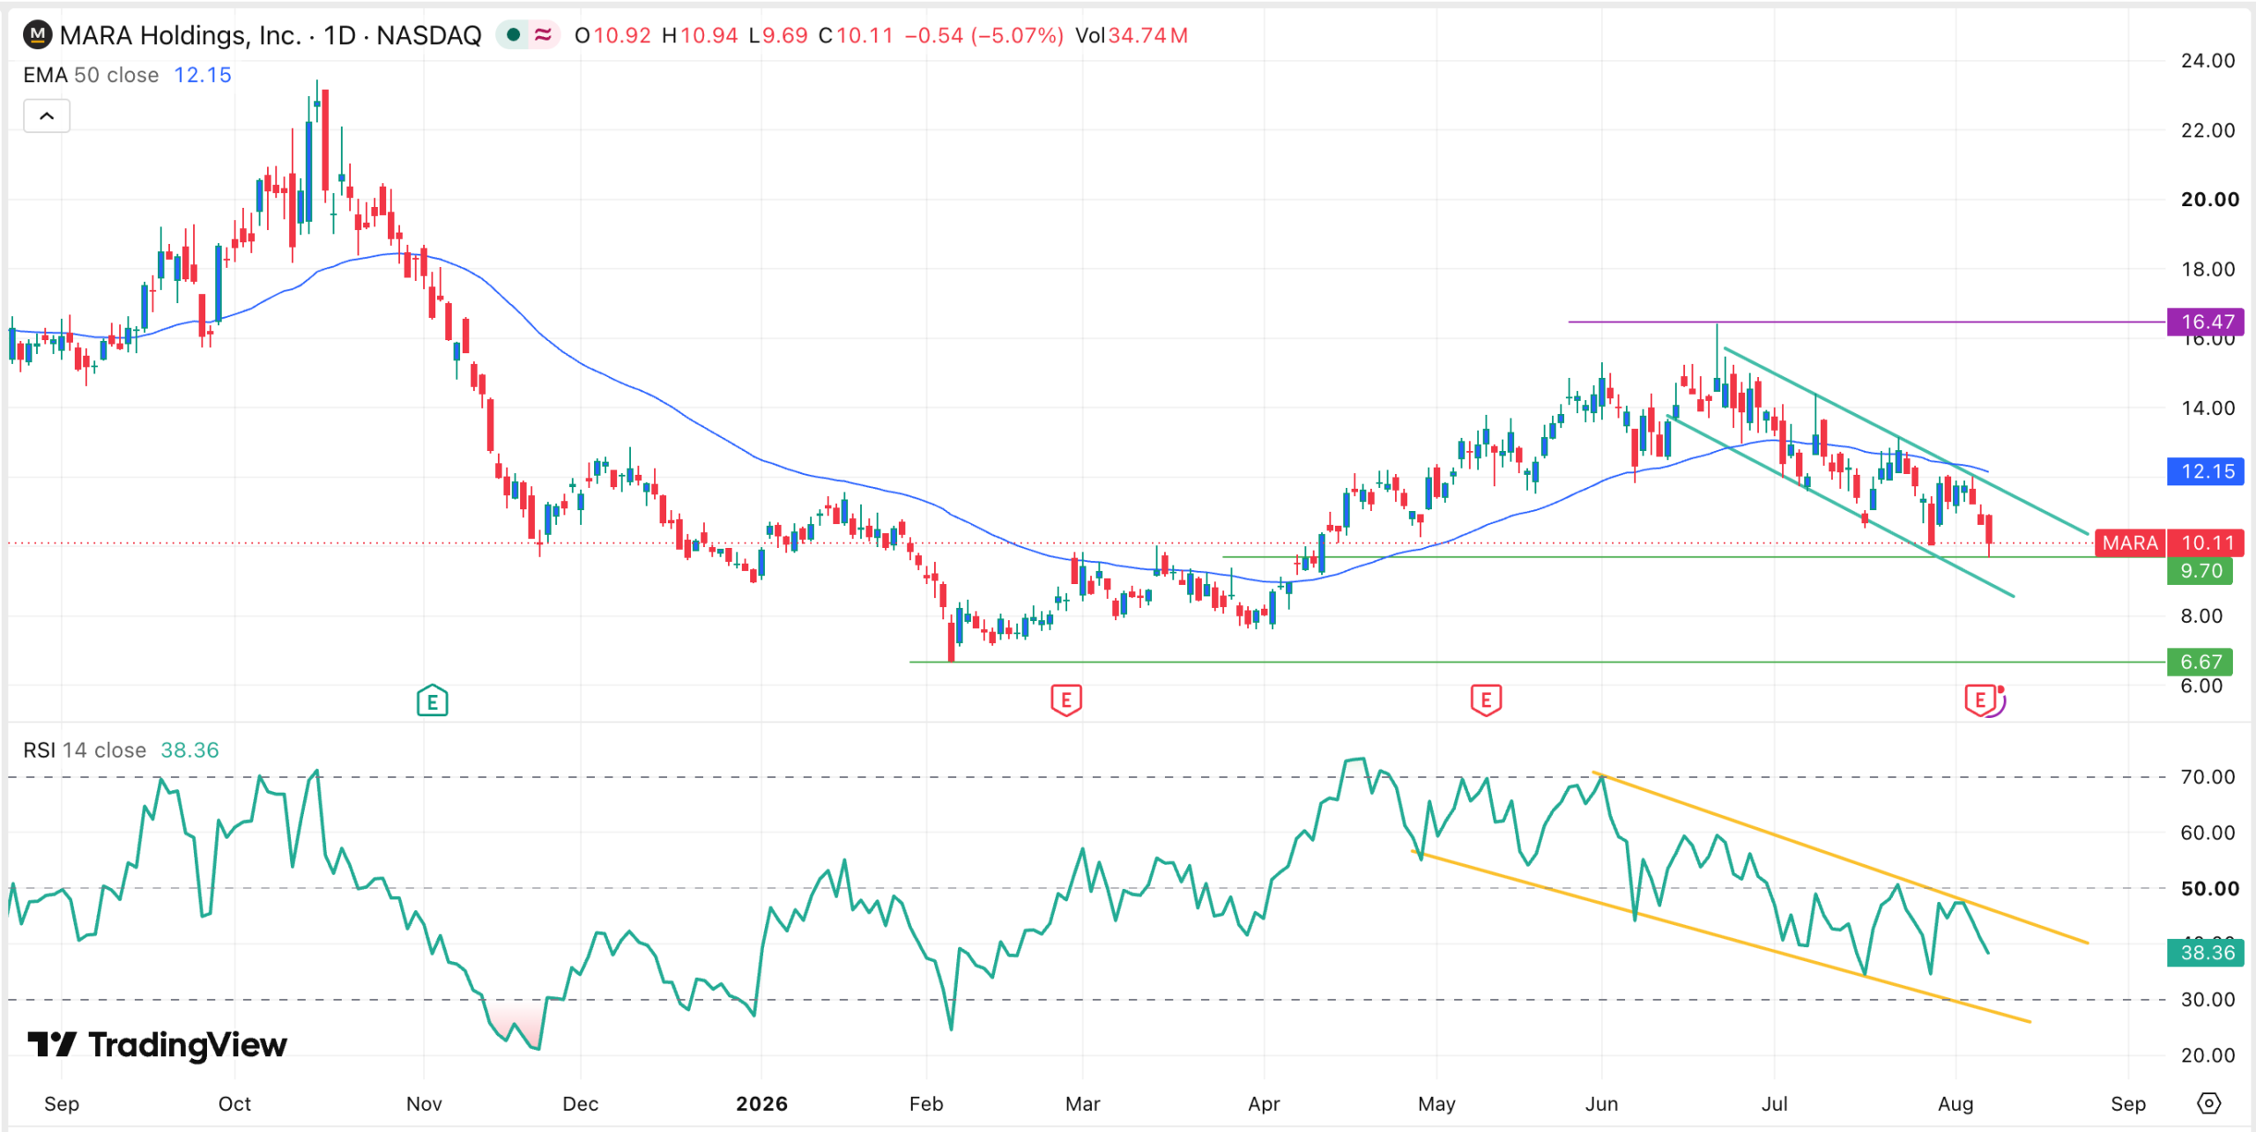
Task: Click the low price L 9.69
Action: [778, 35]
